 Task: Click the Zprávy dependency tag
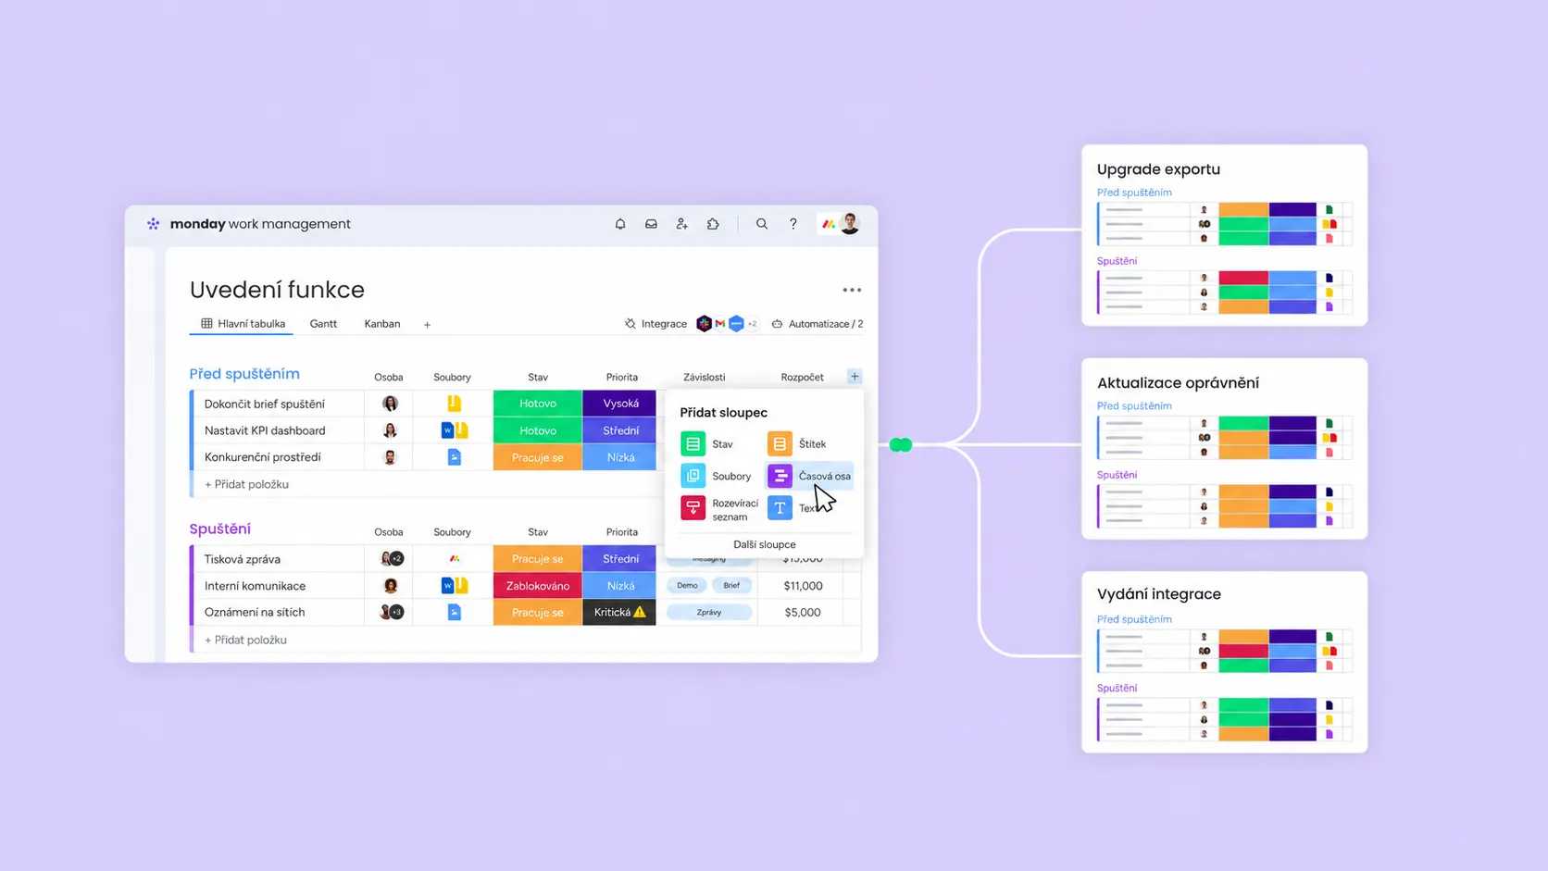709,613
